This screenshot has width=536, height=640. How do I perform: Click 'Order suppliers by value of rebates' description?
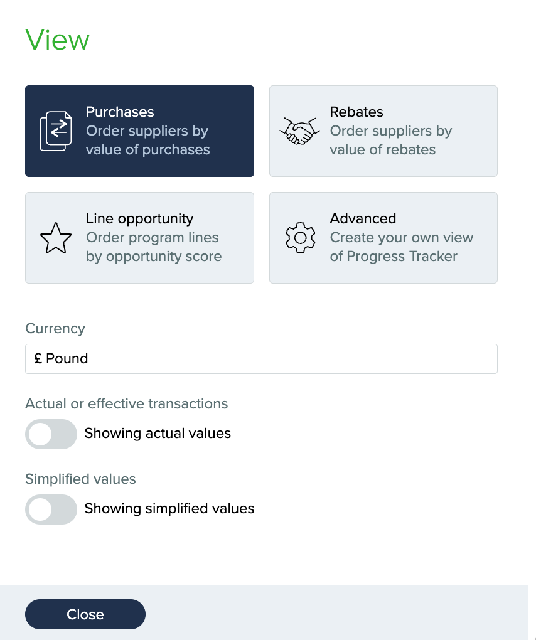391,141
